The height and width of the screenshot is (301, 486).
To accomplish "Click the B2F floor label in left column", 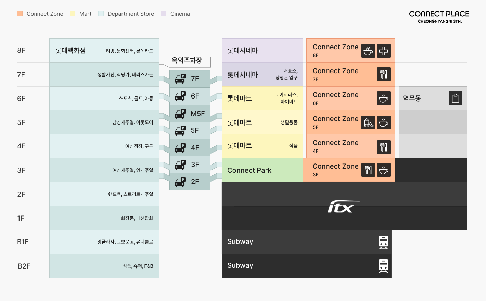I will pyautogui.click(x=24, y=266).
